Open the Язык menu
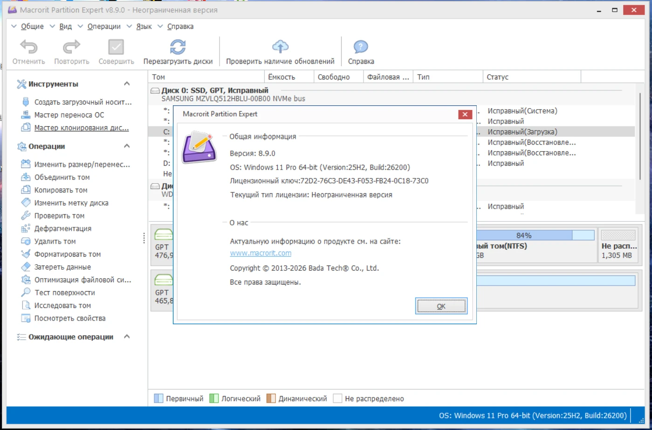Image resolution: width=652 pixels, height=430 pixels. click(144, 27)
